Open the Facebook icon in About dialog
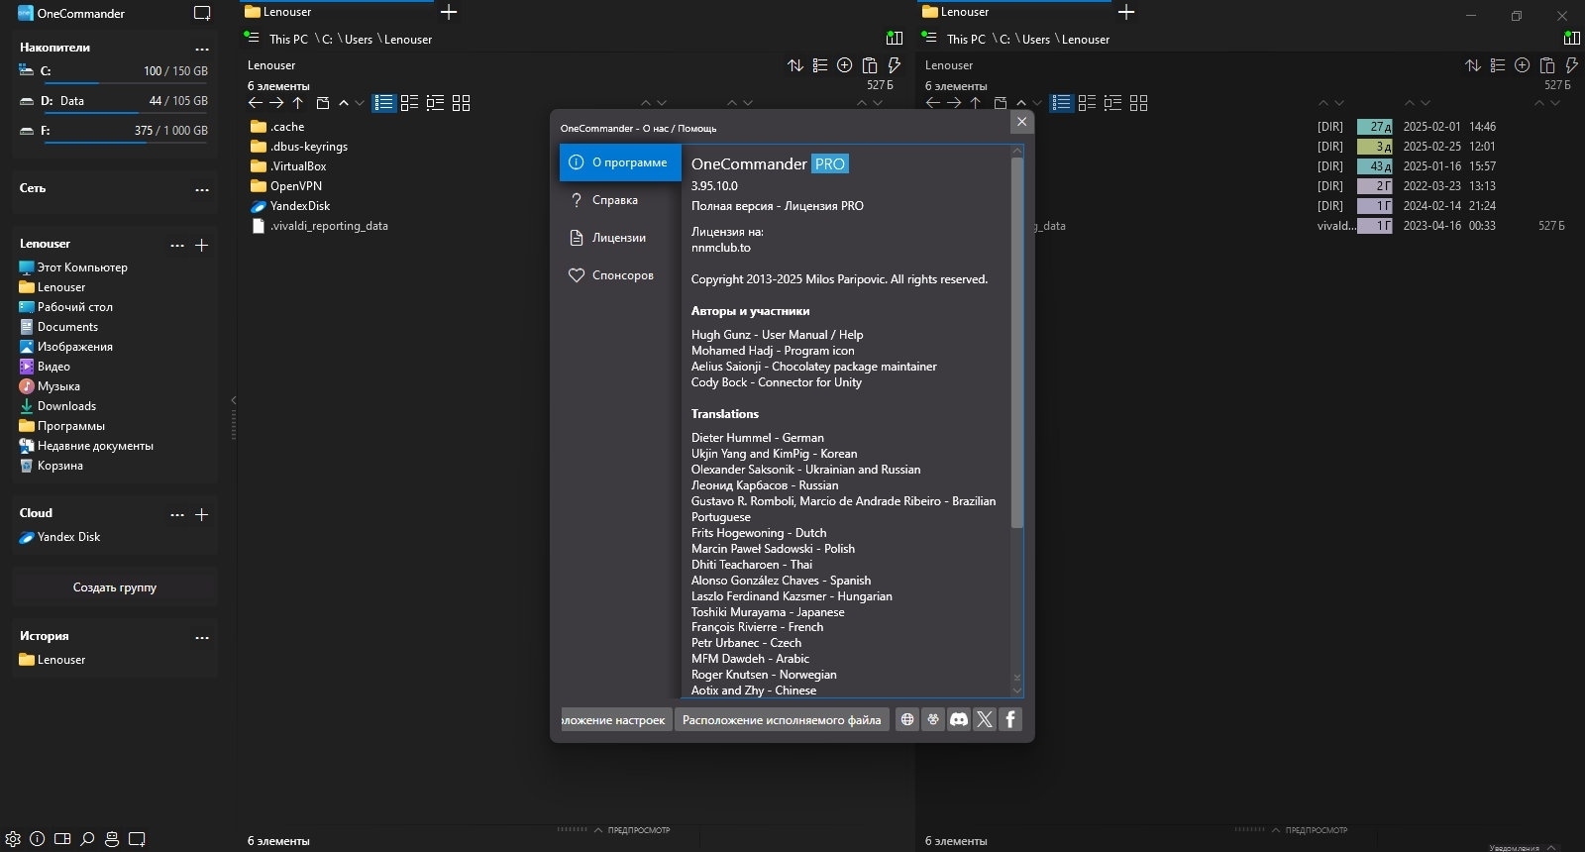Screen dimensions: 1585x852 coord(1010,719)
